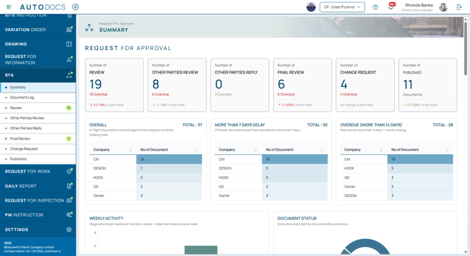Click the Daily Report icon
This screenshot has width=470, height=256.
(69, 186)
